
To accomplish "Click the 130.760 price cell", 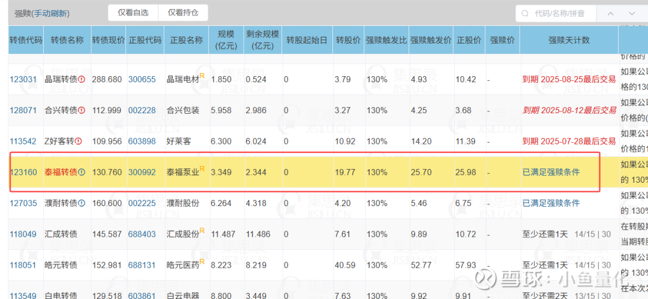I will pos(107,172).
